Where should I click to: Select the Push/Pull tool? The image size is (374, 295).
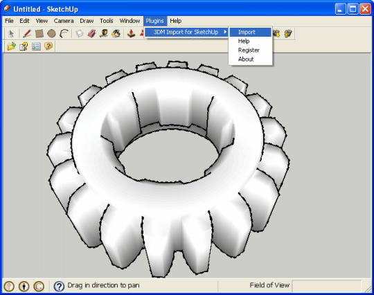[x=131, y=34]
